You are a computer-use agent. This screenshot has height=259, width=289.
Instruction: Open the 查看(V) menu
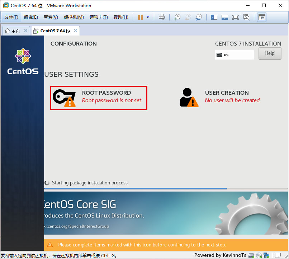[x=51, y=17]
